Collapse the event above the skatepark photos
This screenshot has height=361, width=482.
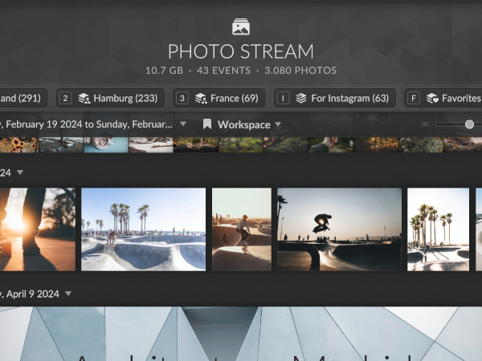(x=20, y=172)
